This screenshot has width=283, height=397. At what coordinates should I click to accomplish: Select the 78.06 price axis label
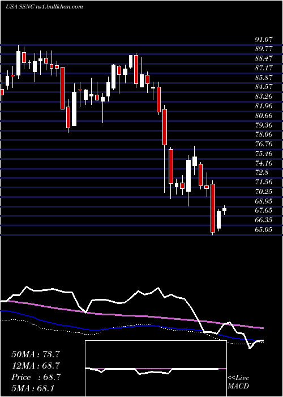click(x=264, y=134)
